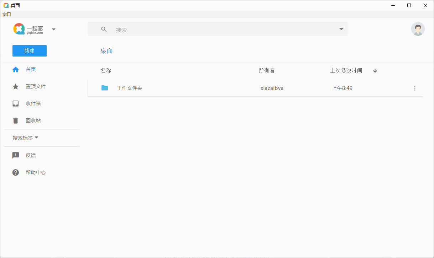Open the 帮助中心 help center
The width and height of the screenshot is (434, 258).
[x=36, y=172]
